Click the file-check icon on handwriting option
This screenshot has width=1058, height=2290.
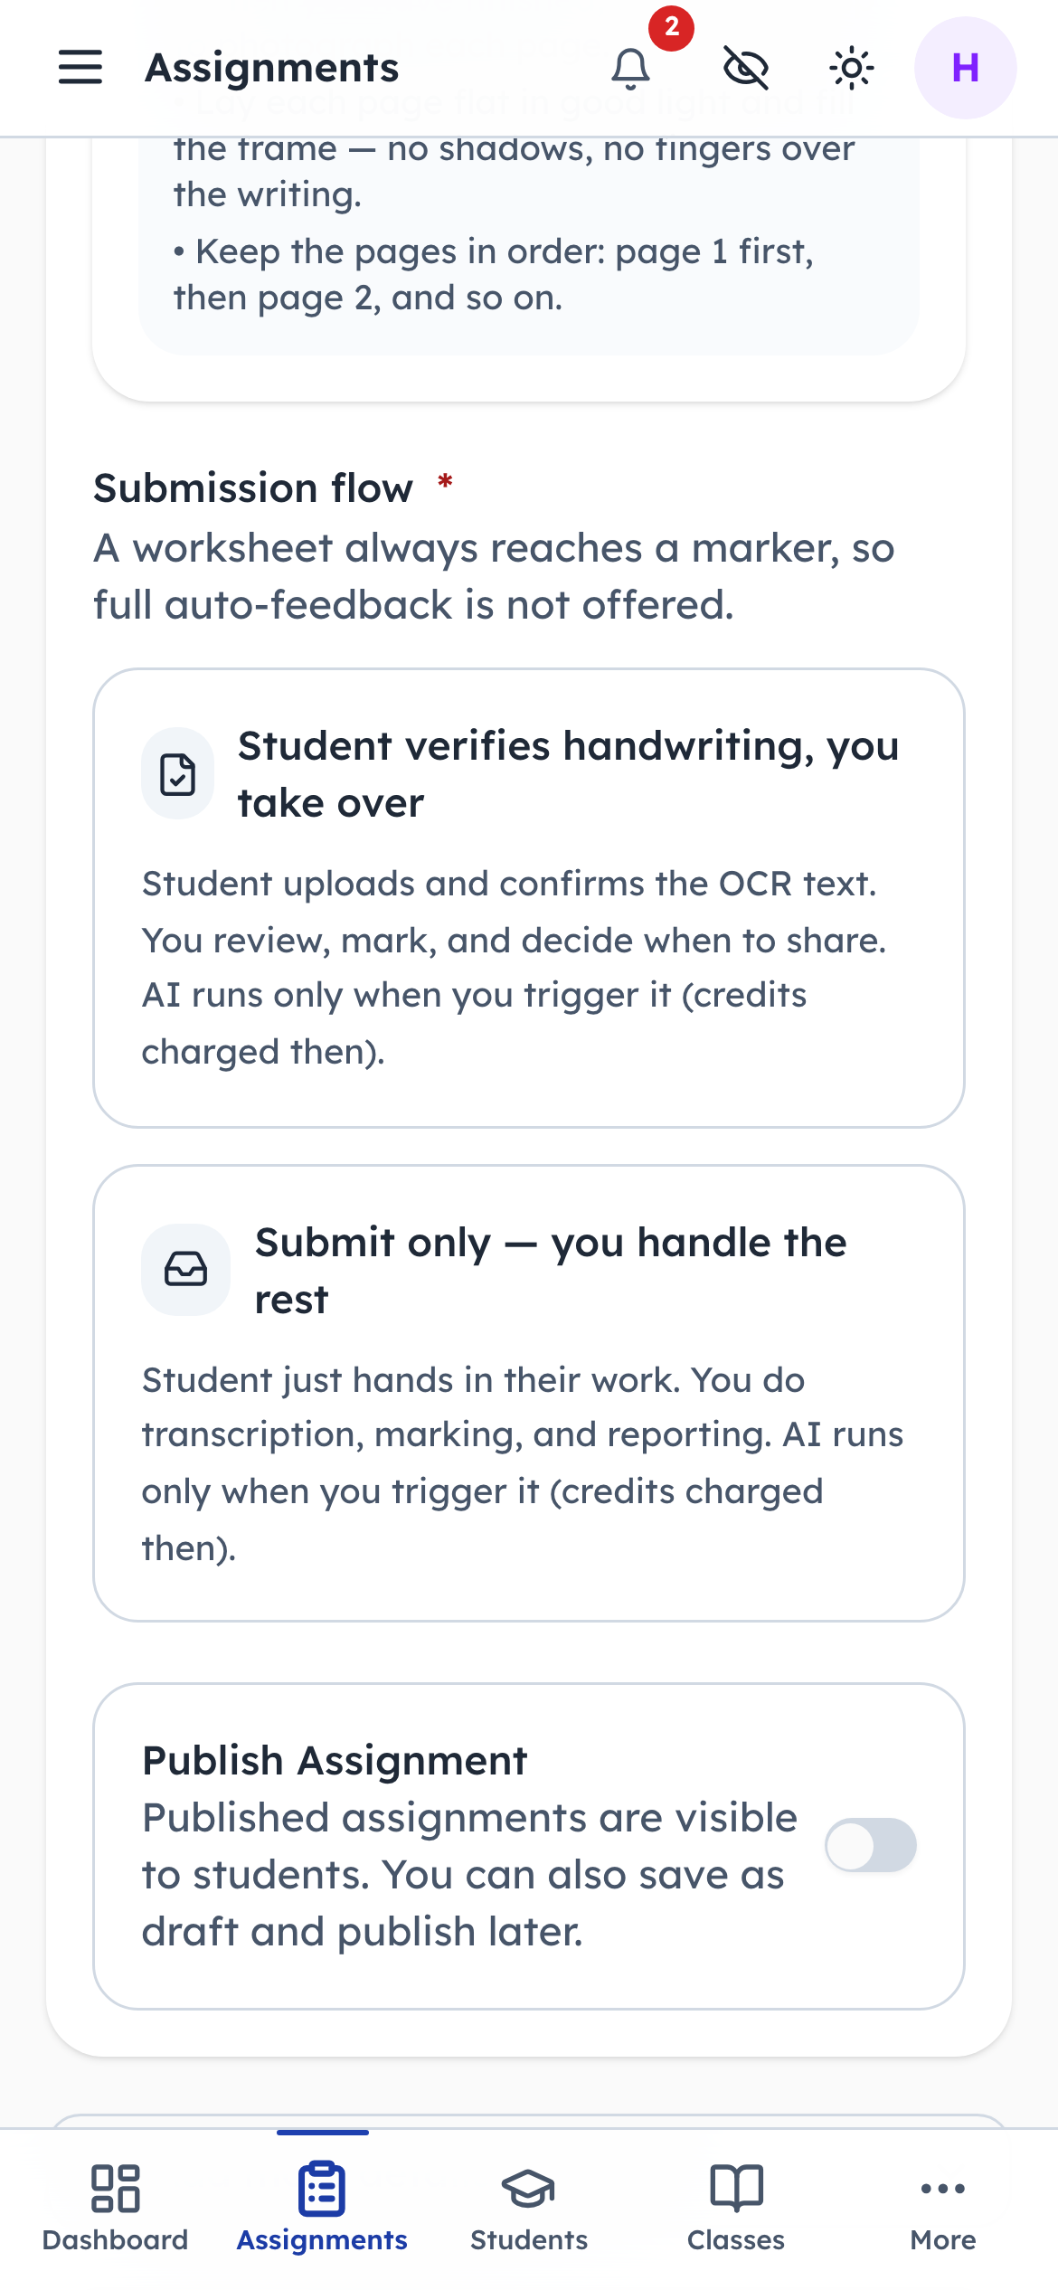tap(178, 774)
